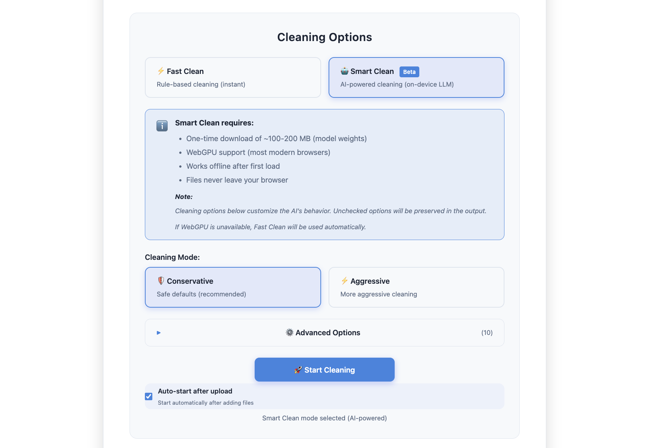Open Advanced Options showing 10 items
The height and width of the screenshot is (448, 665).
tap(324, 332)
